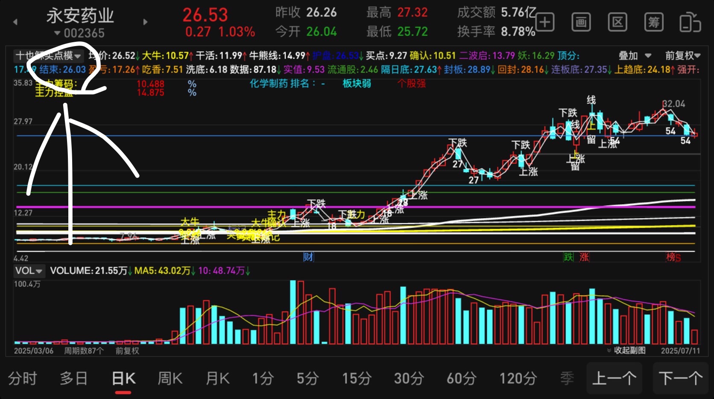Select the 30分 period tab
714x399 pixels.
coord(409,379)
